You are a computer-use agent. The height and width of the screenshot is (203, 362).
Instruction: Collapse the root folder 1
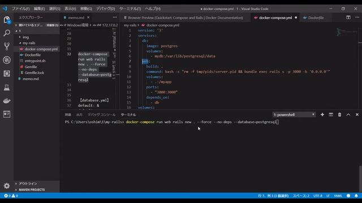point(36,31)
